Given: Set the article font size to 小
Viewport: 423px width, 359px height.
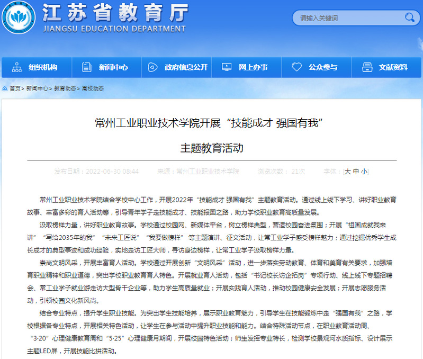Looking at the screenshot, I should coord(364,172).
